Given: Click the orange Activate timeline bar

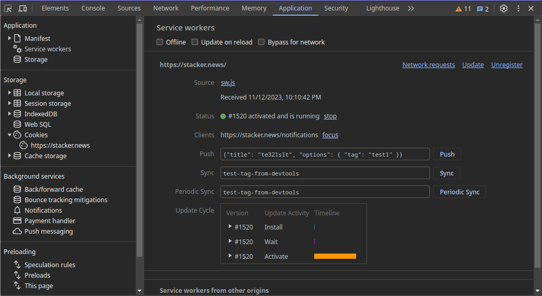Looking at the screenshot, I should [x=335, y=256].
